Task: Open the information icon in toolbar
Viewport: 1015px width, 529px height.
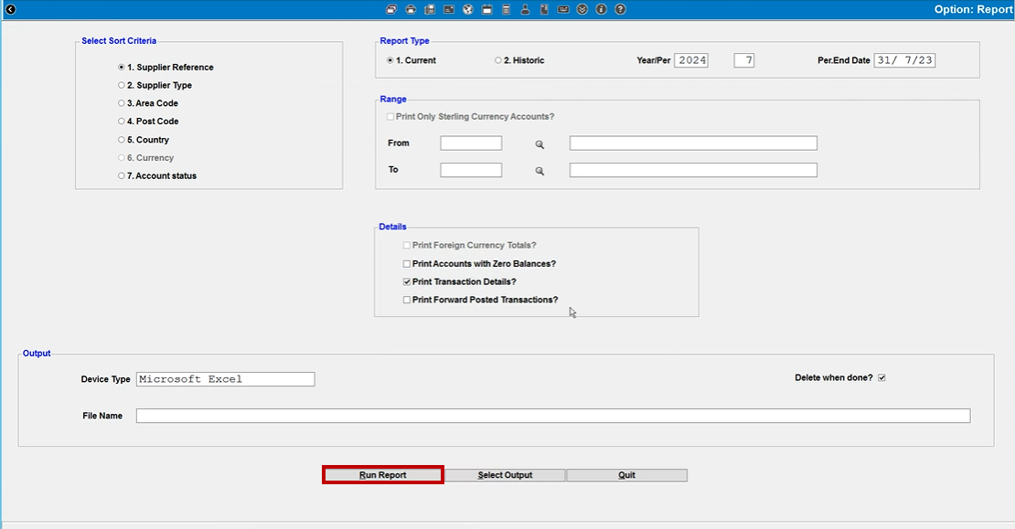Action: click(601, 9)
